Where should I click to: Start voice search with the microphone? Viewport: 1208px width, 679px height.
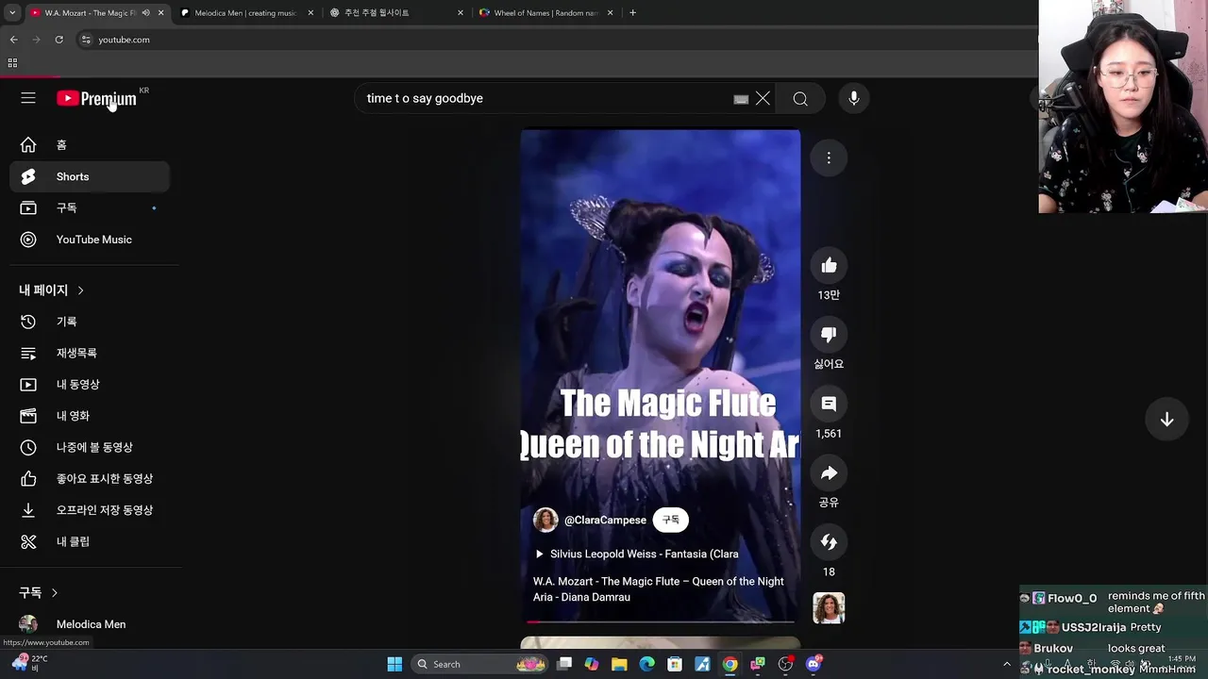853,98
